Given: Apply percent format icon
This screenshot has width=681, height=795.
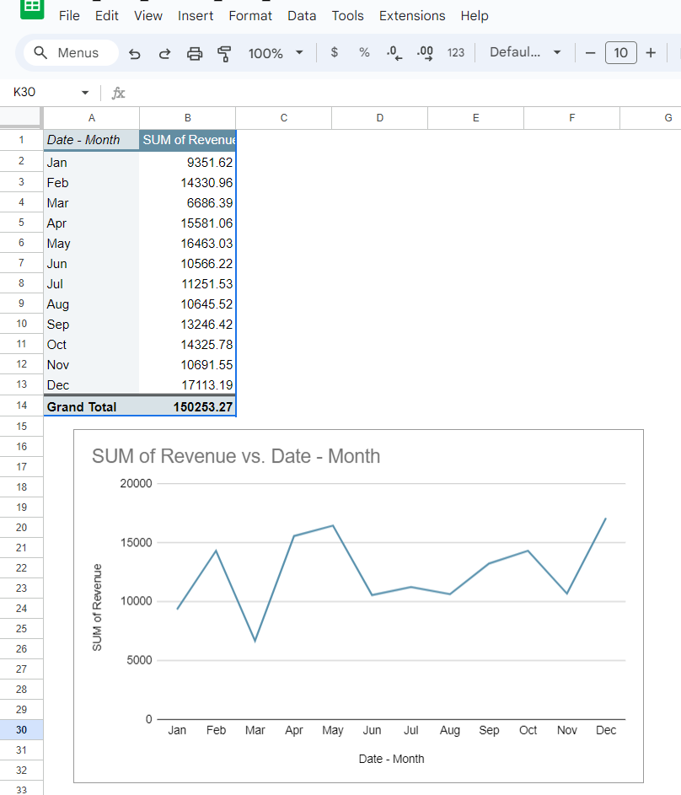Looking at the screenshot, I should [364, 52].
